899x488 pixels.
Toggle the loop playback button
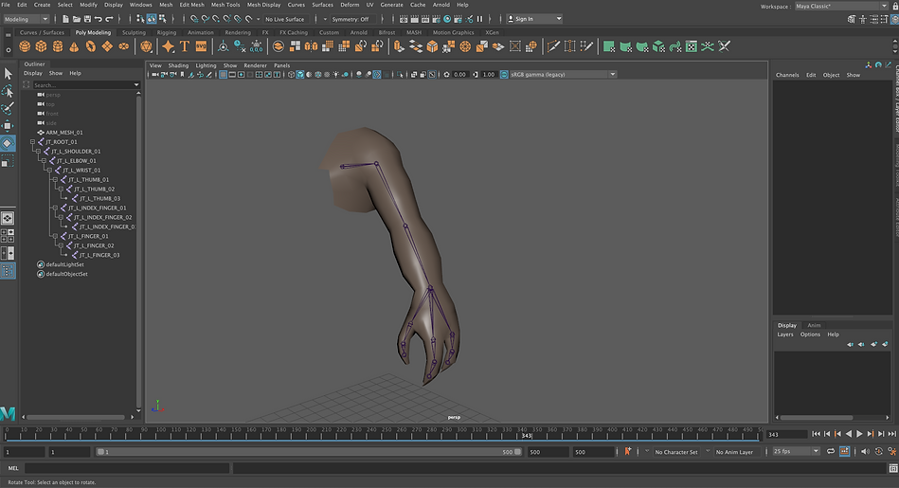(x=831, y=451)
